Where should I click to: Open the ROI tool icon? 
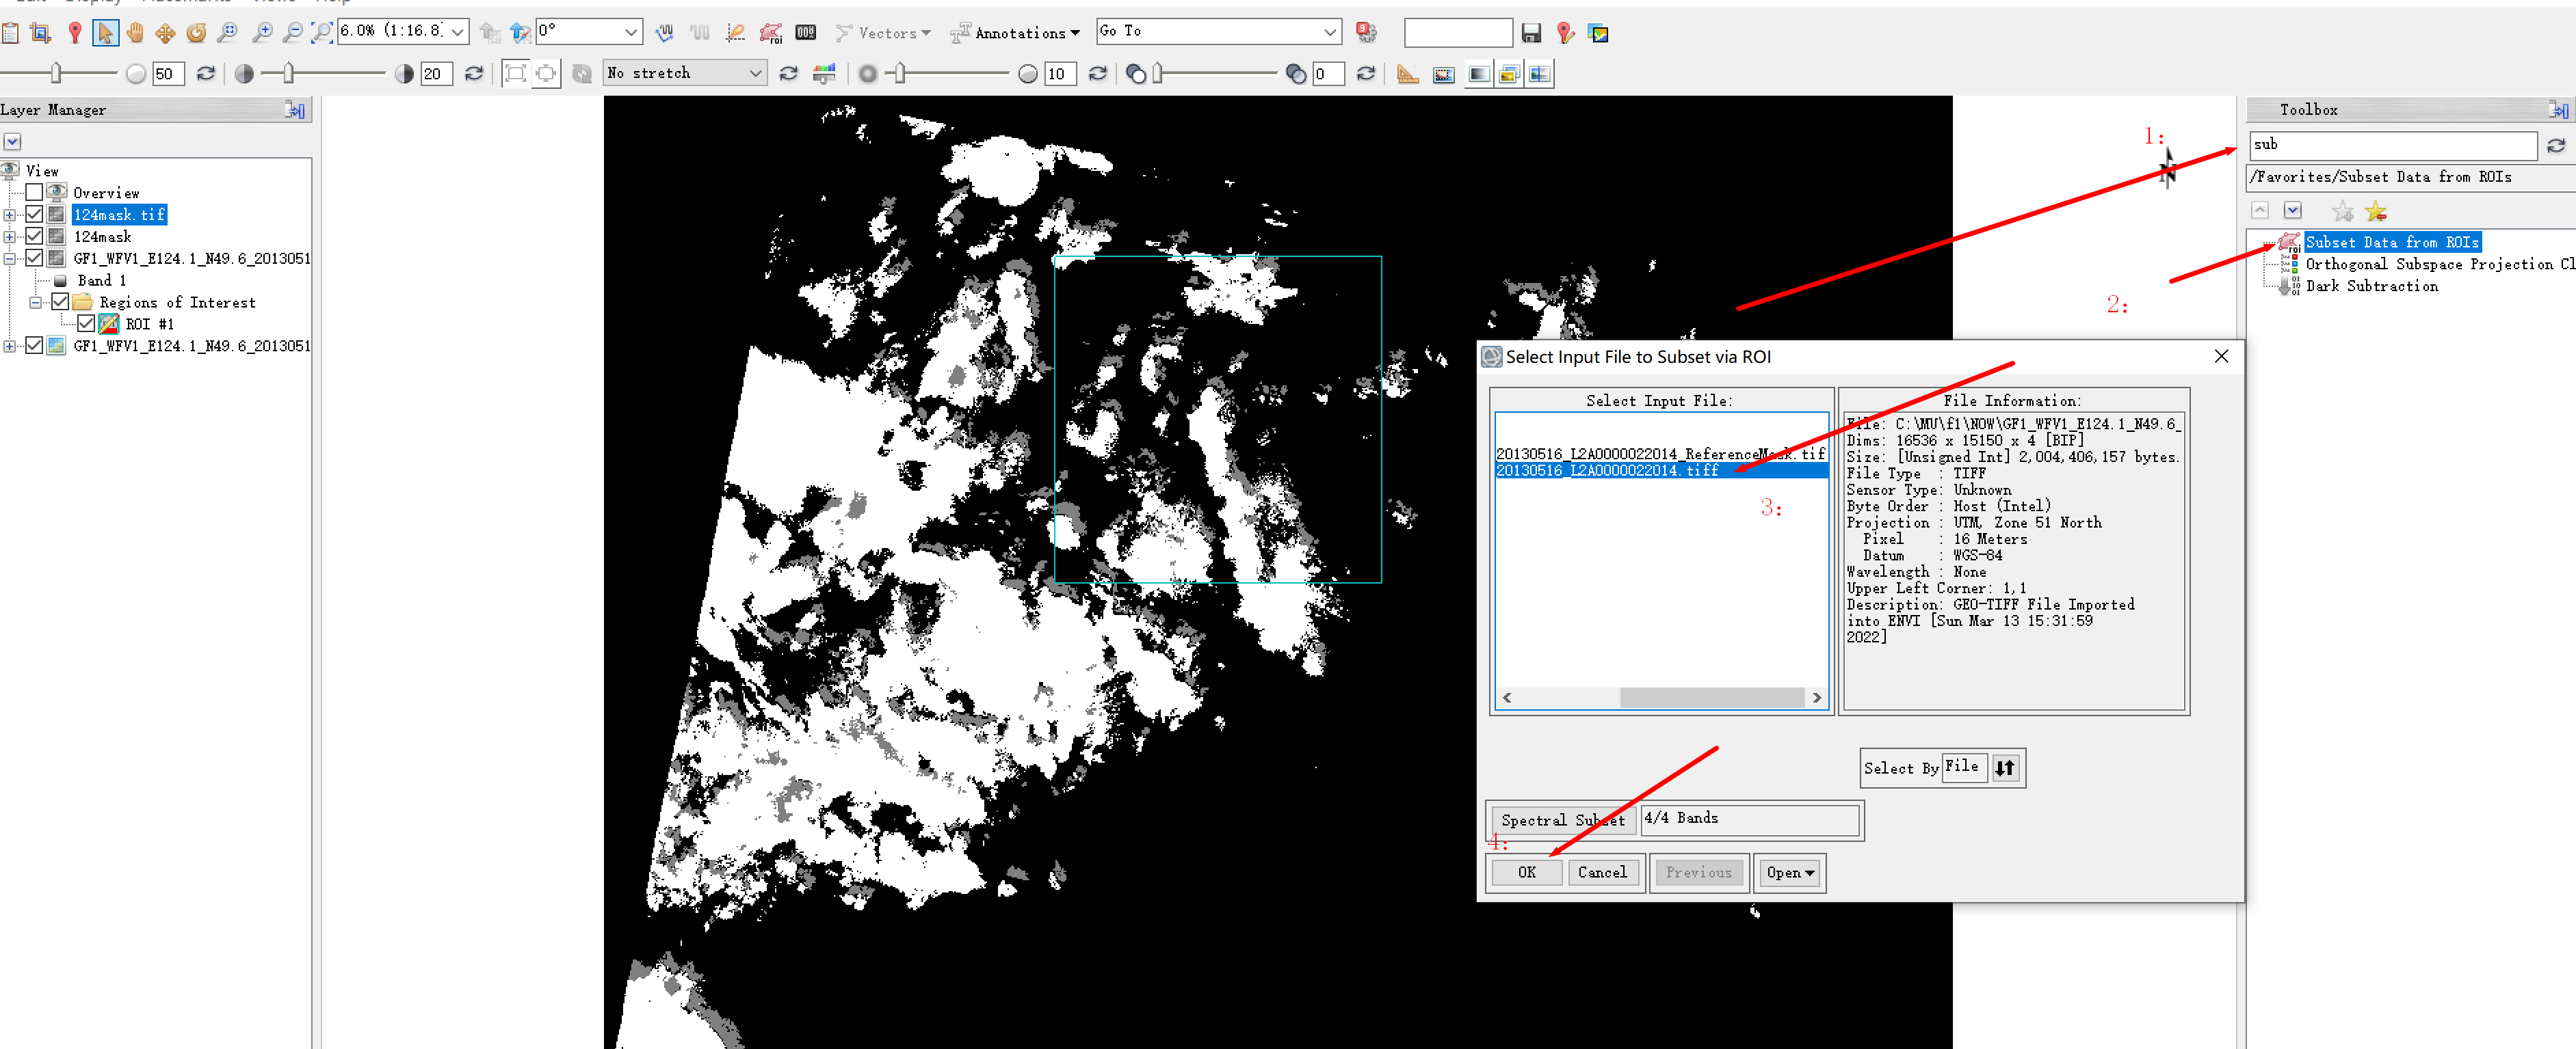(770, 33)
